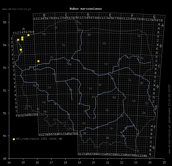Select grid column letter C along the top
Screen dimensions: 172x166
tap(66, 15)
